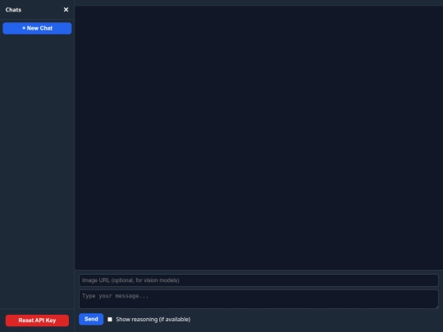This screenshot has width=443, height=332.
Task: Click the Chats sidebar heading
Action: pos(13,10)
